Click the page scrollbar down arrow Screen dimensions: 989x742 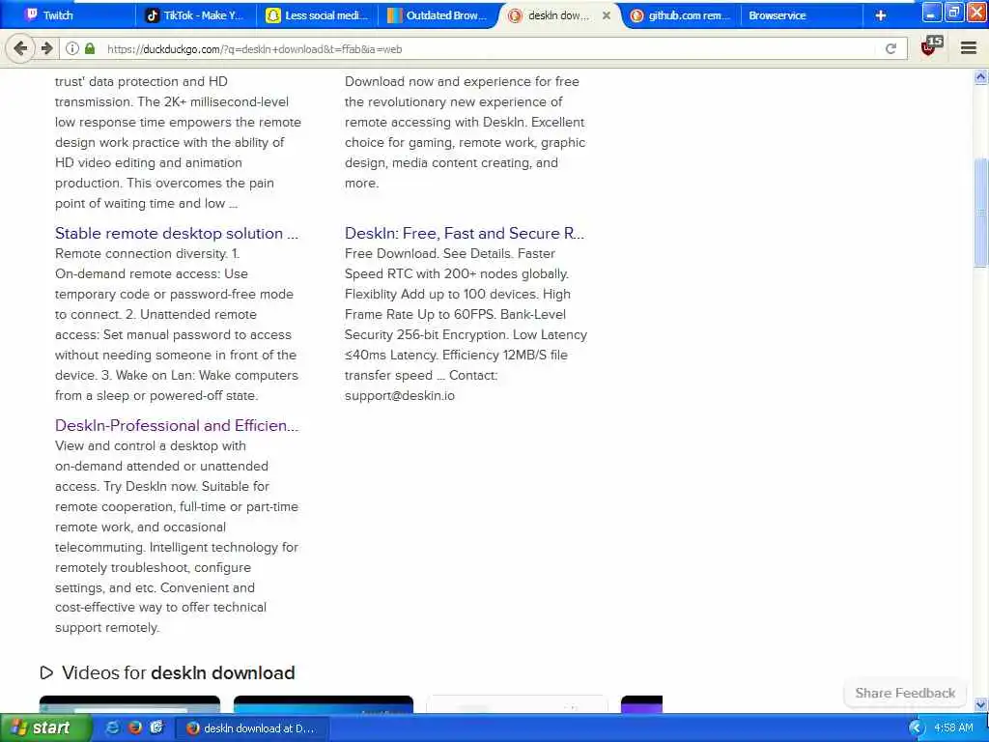[x=981, y=704]
